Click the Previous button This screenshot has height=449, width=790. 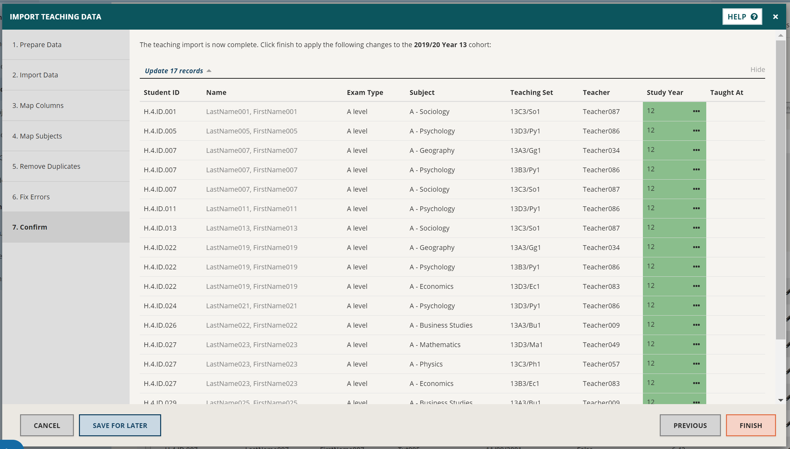click(690, 425)
